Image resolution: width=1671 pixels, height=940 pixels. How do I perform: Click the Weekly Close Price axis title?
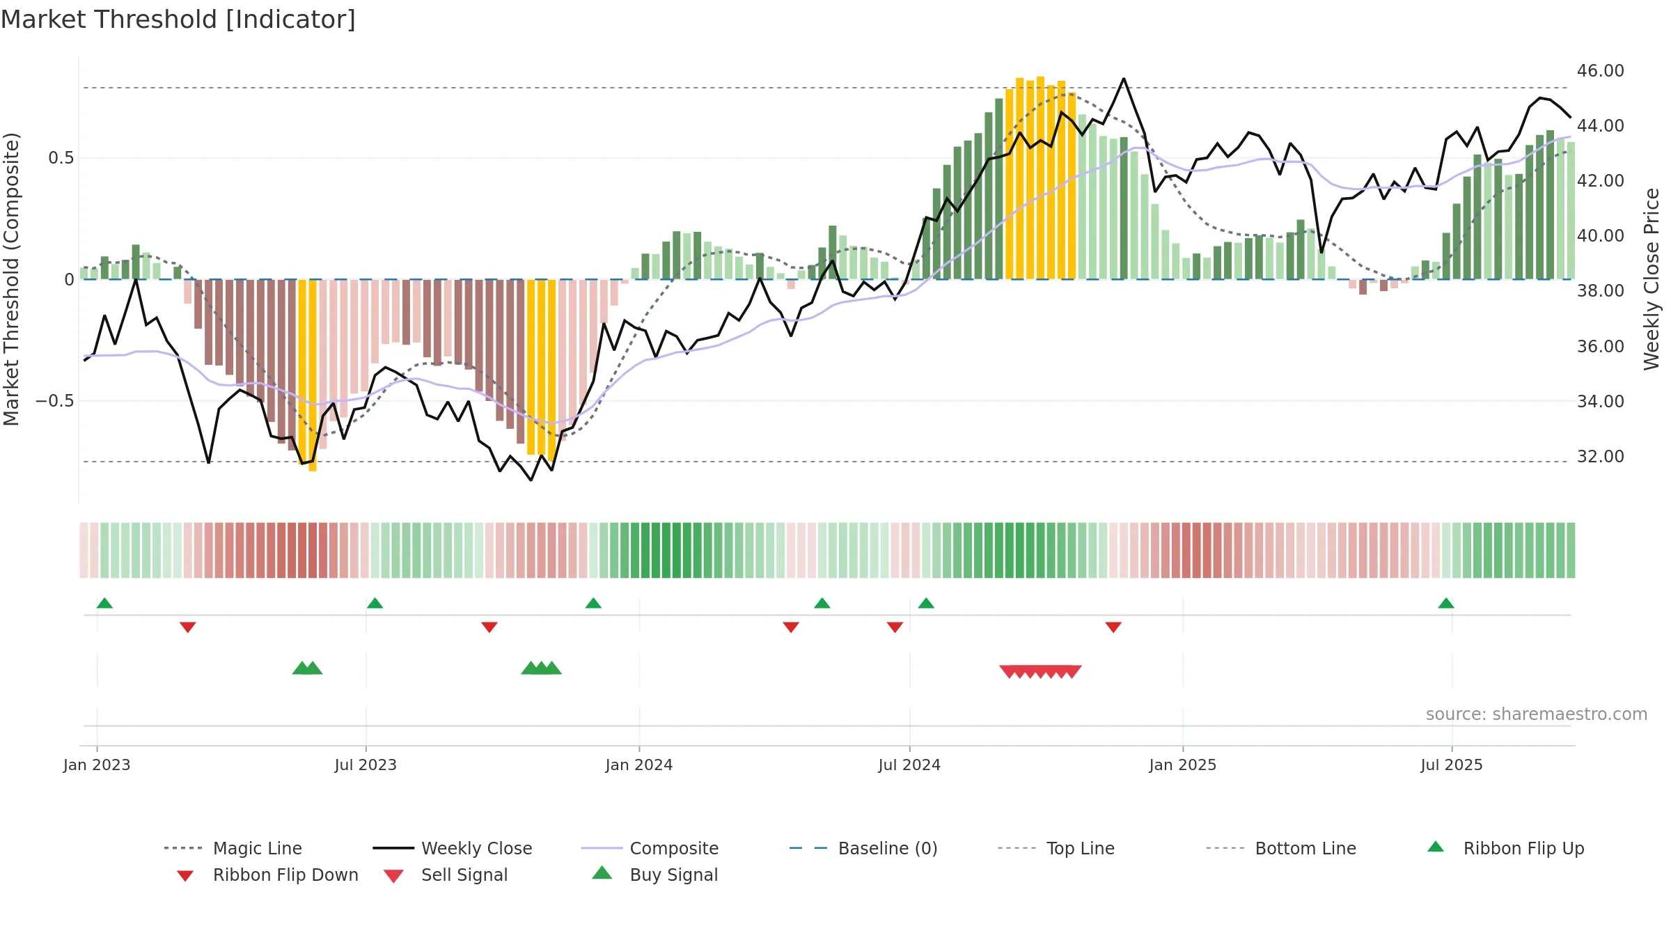coord(1652,279)
